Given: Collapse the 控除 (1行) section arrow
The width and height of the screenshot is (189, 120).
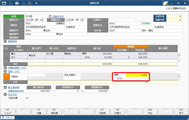Looking at the screenshot, I should [5, 71].
